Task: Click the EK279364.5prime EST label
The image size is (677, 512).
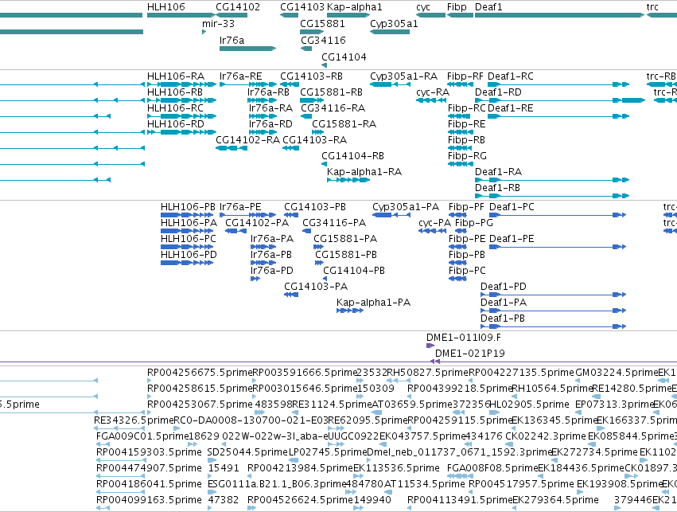Action: click(x=555, y=500)
